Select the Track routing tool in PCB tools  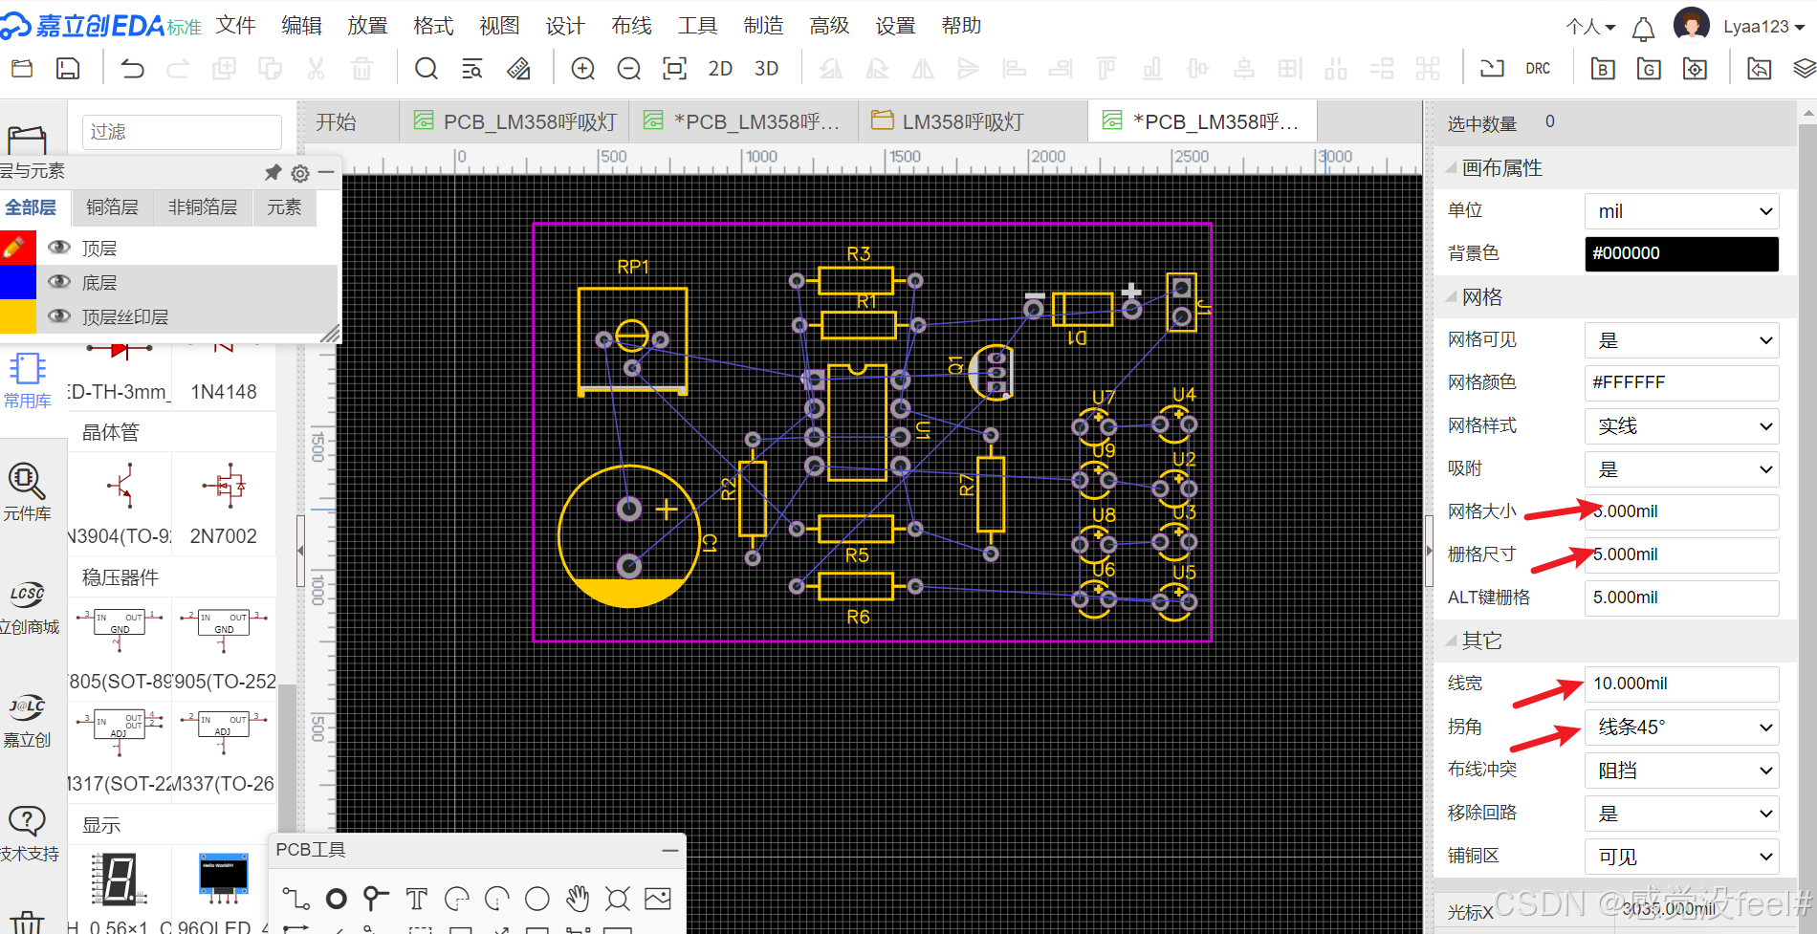tap(296, 899)
